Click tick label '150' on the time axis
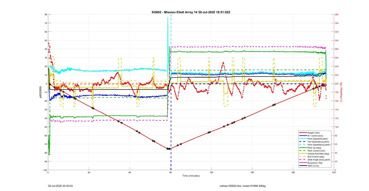 tap(252, 173)
